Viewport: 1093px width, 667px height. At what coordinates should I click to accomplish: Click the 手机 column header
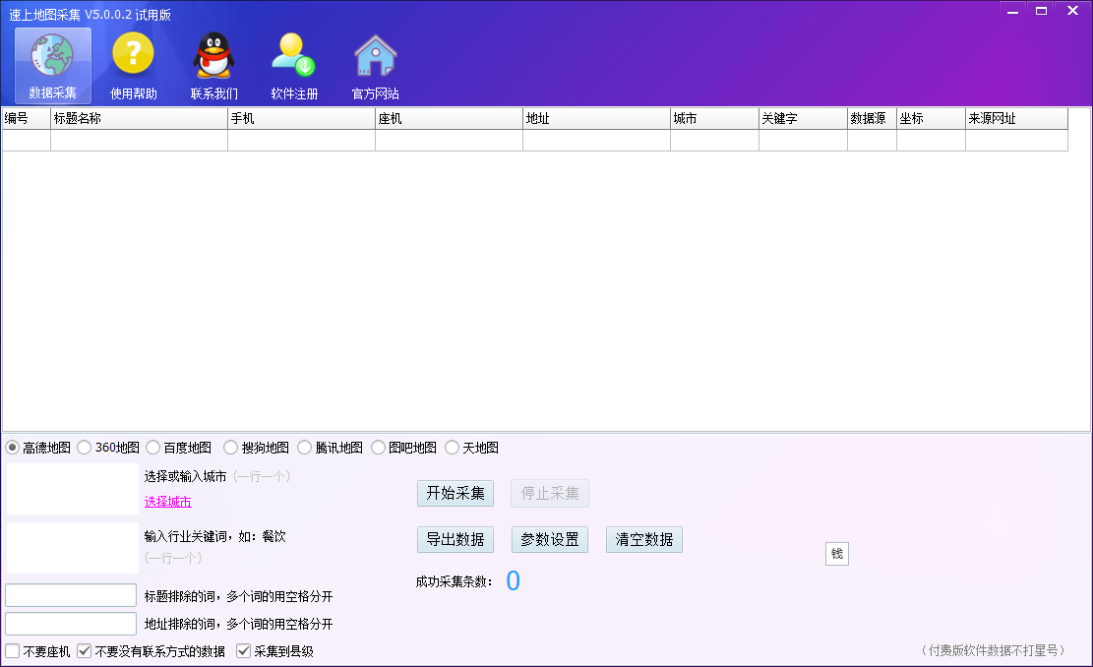302,118
